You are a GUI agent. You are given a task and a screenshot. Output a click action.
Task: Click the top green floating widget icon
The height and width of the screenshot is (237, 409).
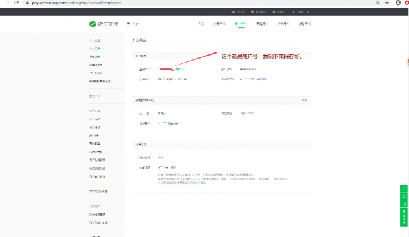click(x=404, y=188)
